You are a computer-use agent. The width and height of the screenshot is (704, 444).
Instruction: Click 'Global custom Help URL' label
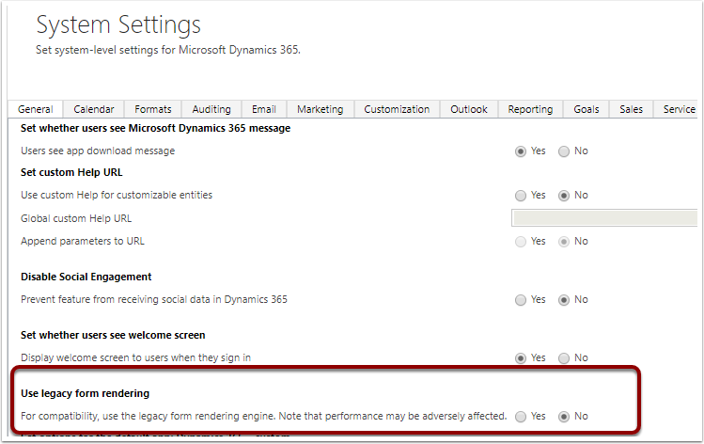pos(76,218)
